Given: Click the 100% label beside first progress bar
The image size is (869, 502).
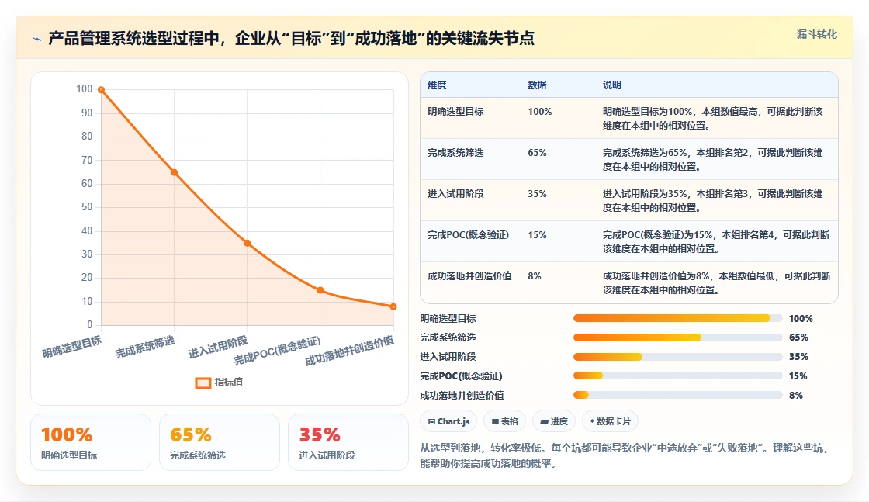Looking at the screenshot, I should click(801, 319).
